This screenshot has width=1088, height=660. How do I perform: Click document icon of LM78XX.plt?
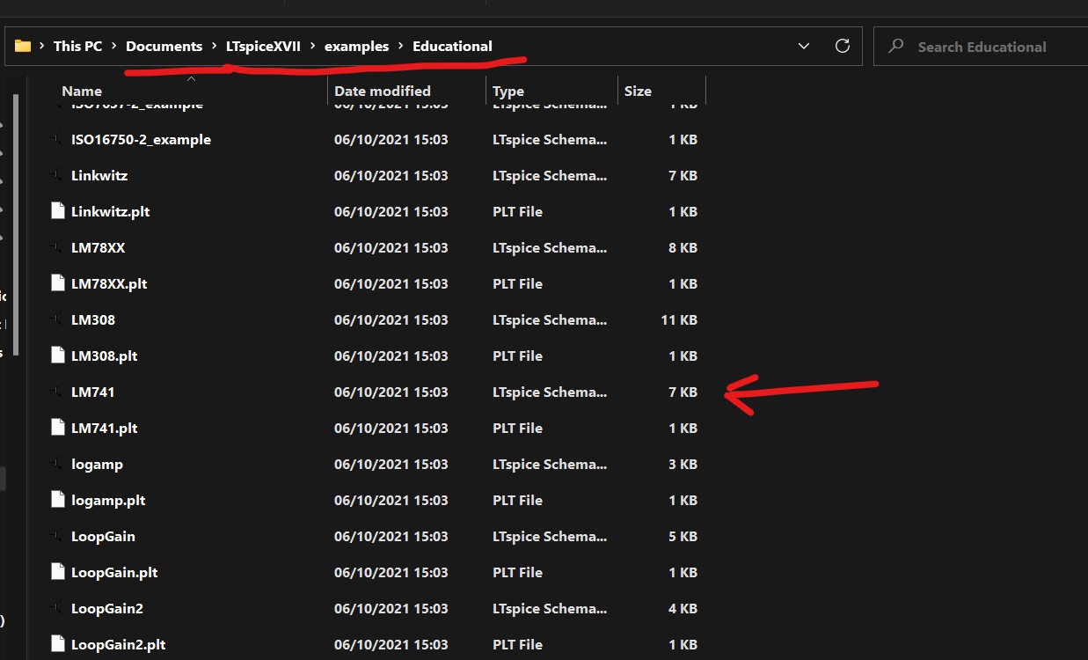point(57,283)
